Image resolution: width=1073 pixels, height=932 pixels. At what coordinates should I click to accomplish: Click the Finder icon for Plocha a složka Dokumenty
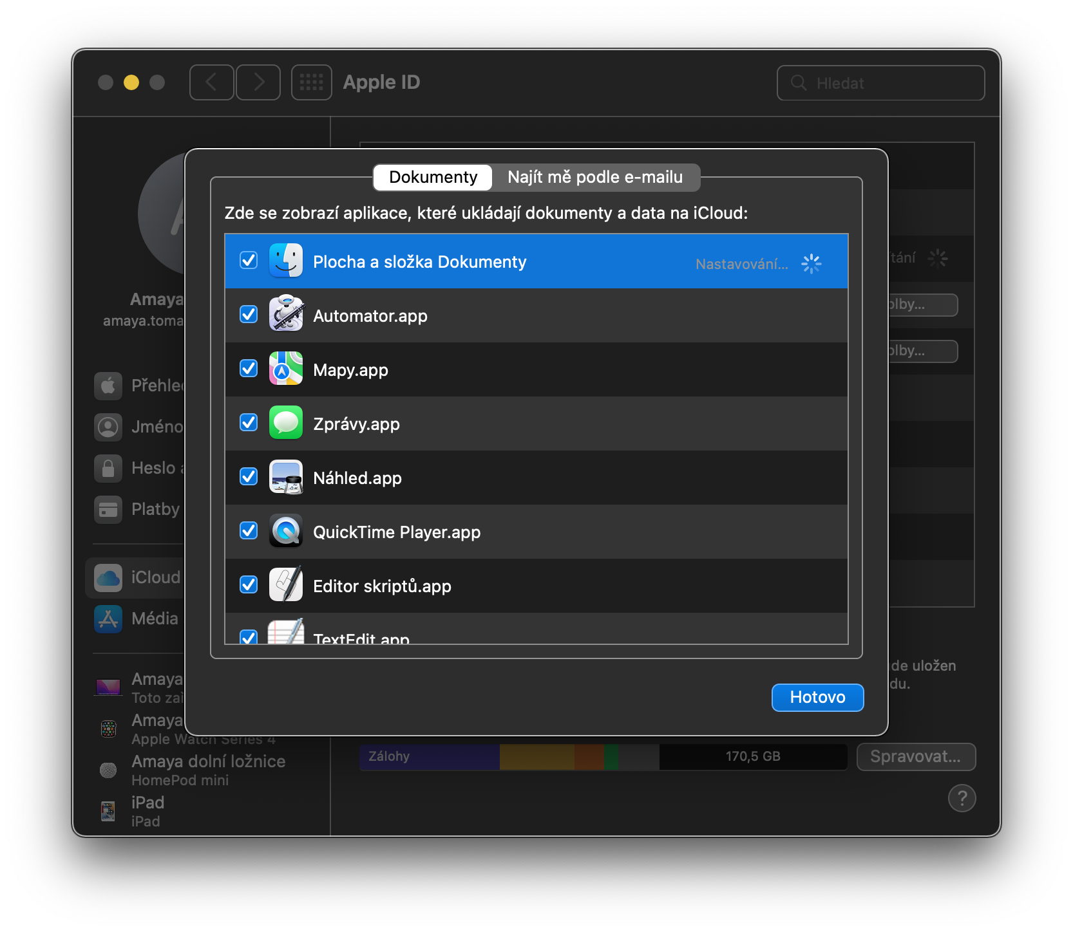click(285, 261)
